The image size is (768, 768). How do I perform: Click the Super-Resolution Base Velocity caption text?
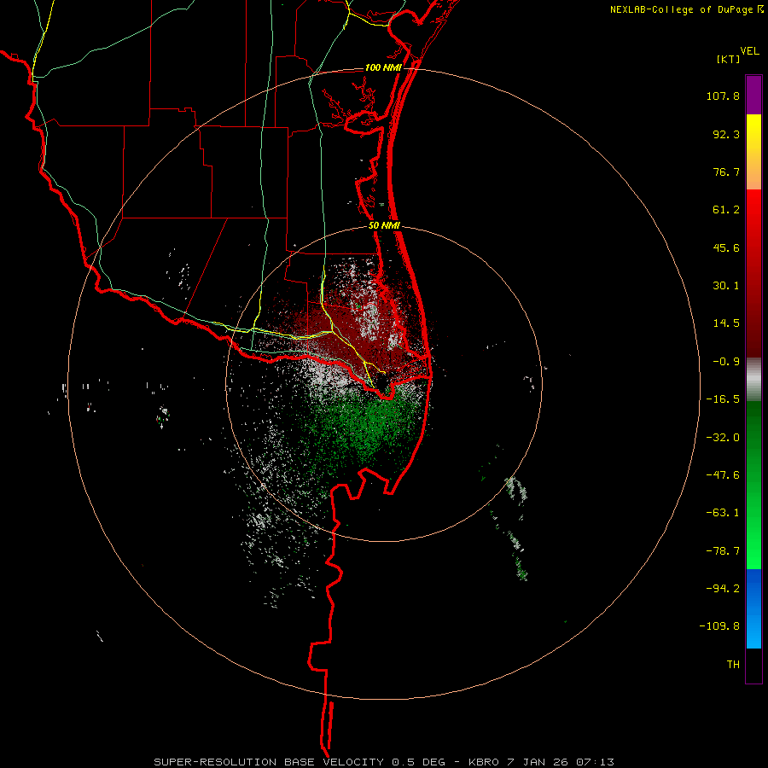point(383,762)
